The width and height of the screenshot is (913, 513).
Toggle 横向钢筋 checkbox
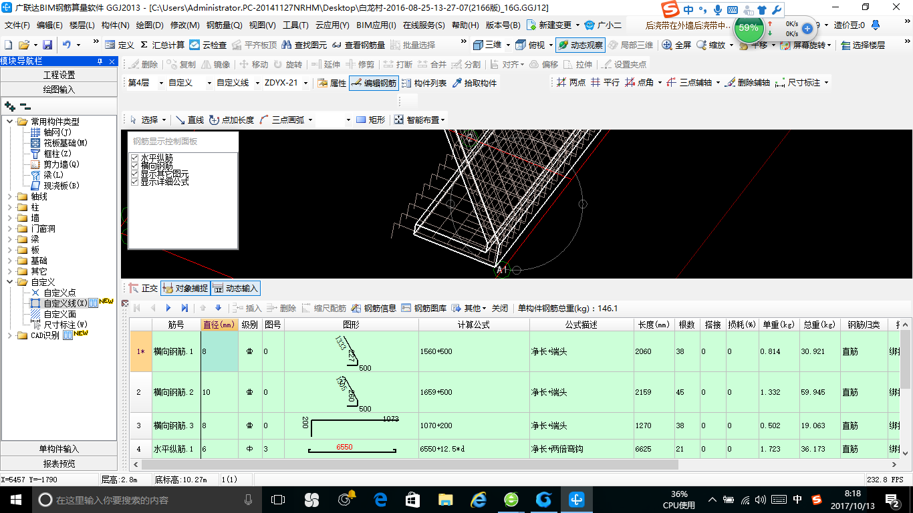tap(134, 166)
